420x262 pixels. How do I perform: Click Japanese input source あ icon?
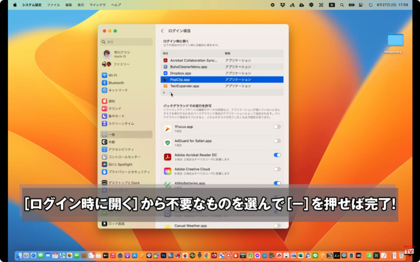click(x=331, y=5)
